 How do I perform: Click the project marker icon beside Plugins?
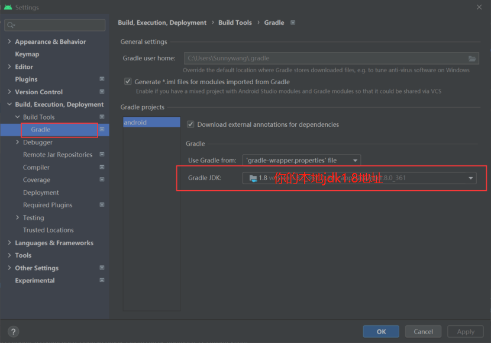[x=102, y=79]
